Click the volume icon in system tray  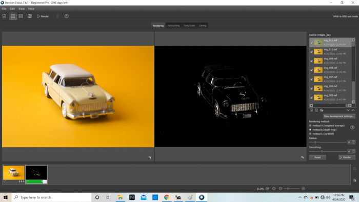(x=328, y=197)
